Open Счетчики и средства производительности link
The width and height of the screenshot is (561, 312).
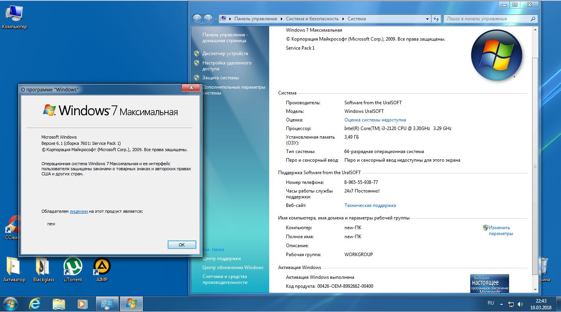point(225,279)
